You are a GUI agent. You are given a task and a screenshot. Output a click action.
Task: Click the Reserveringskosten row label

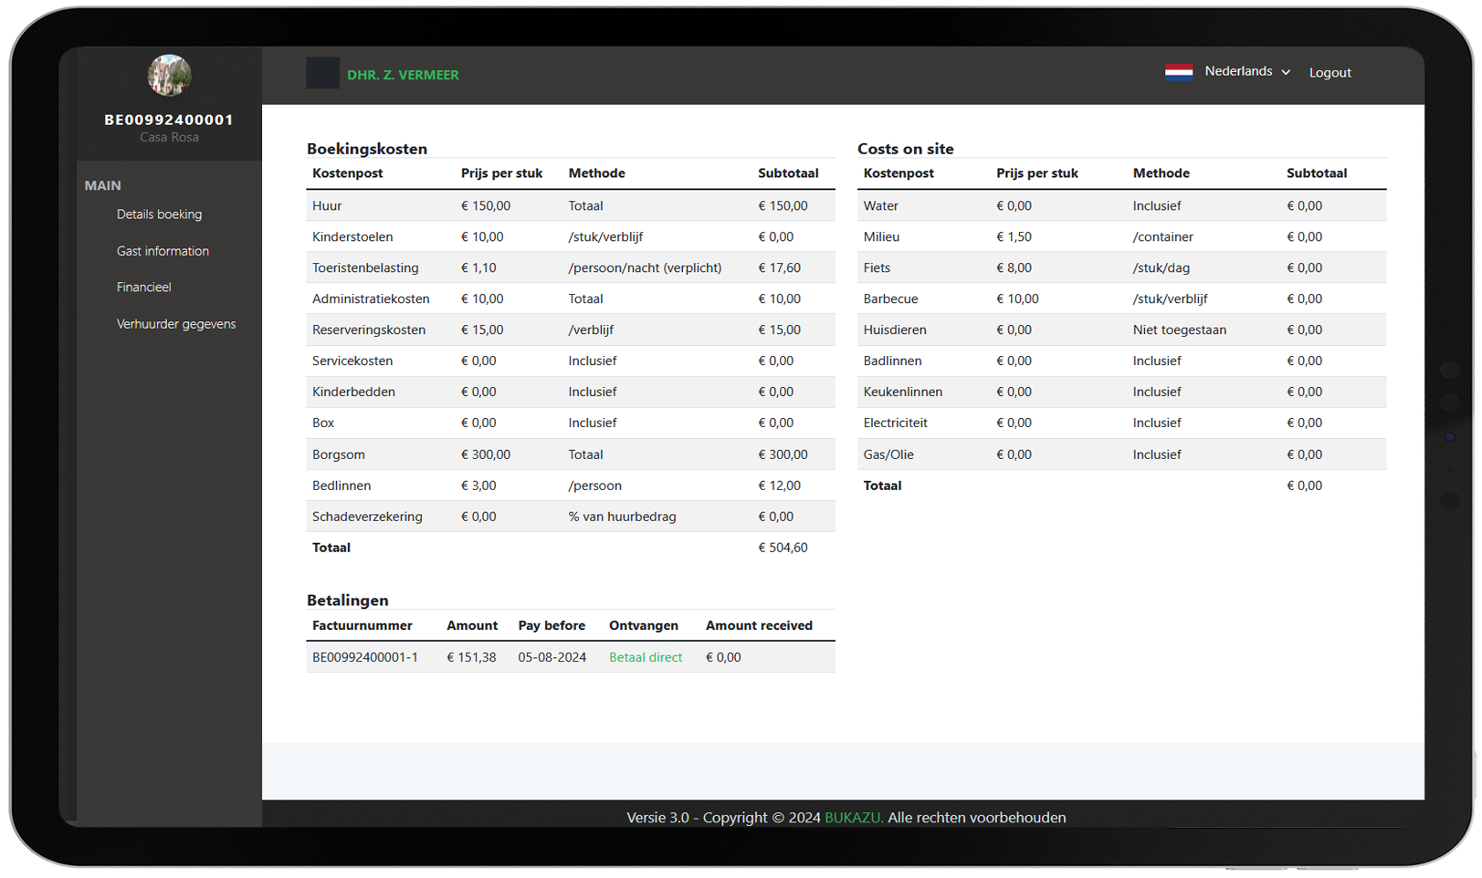[369, 329]
